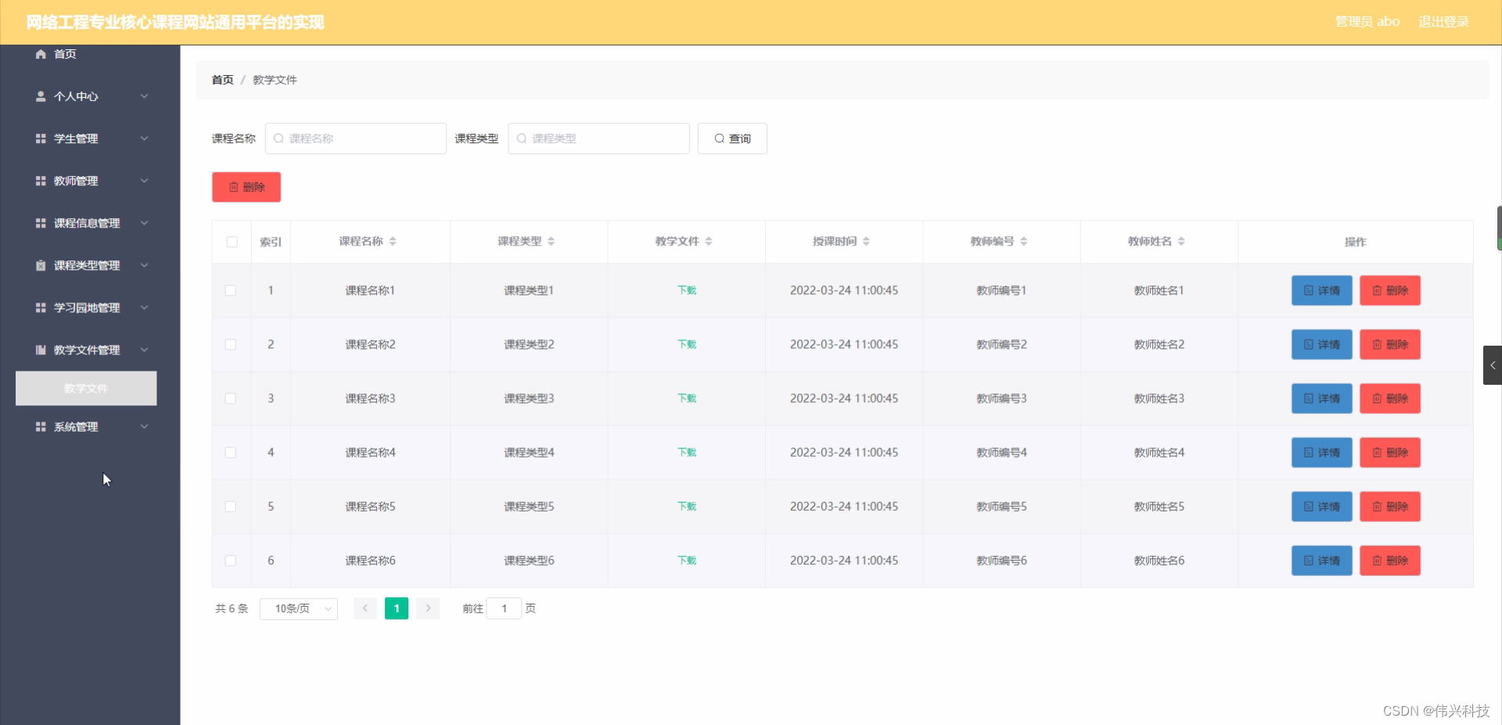Click the 课程类型管理 document icon
This screenshot has height=725, width=1502.
40,265
